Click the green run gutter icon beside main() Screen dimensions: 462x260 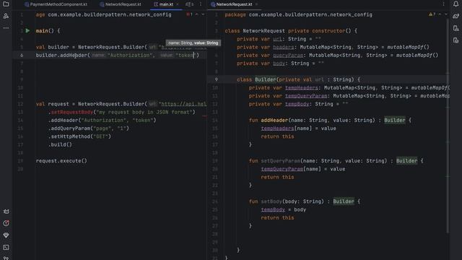(27, 30)
